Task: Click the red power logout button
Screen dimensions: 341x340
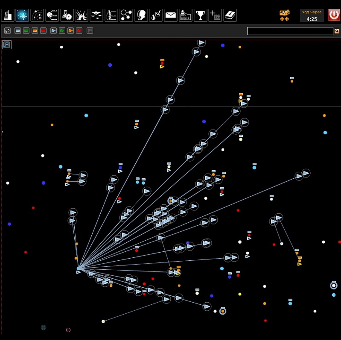Action: 334,15
